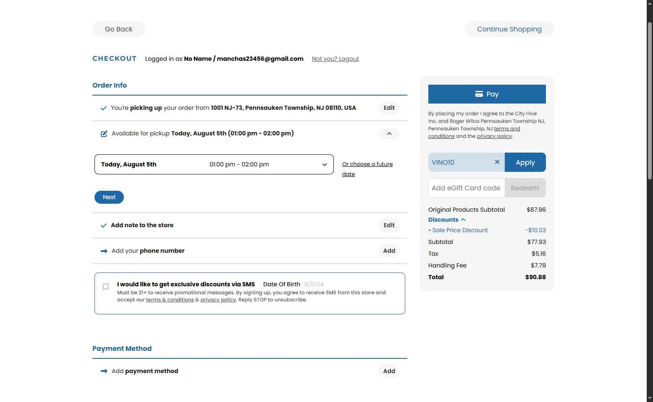Open the pickup time slot dropdown

click(214, 164)
